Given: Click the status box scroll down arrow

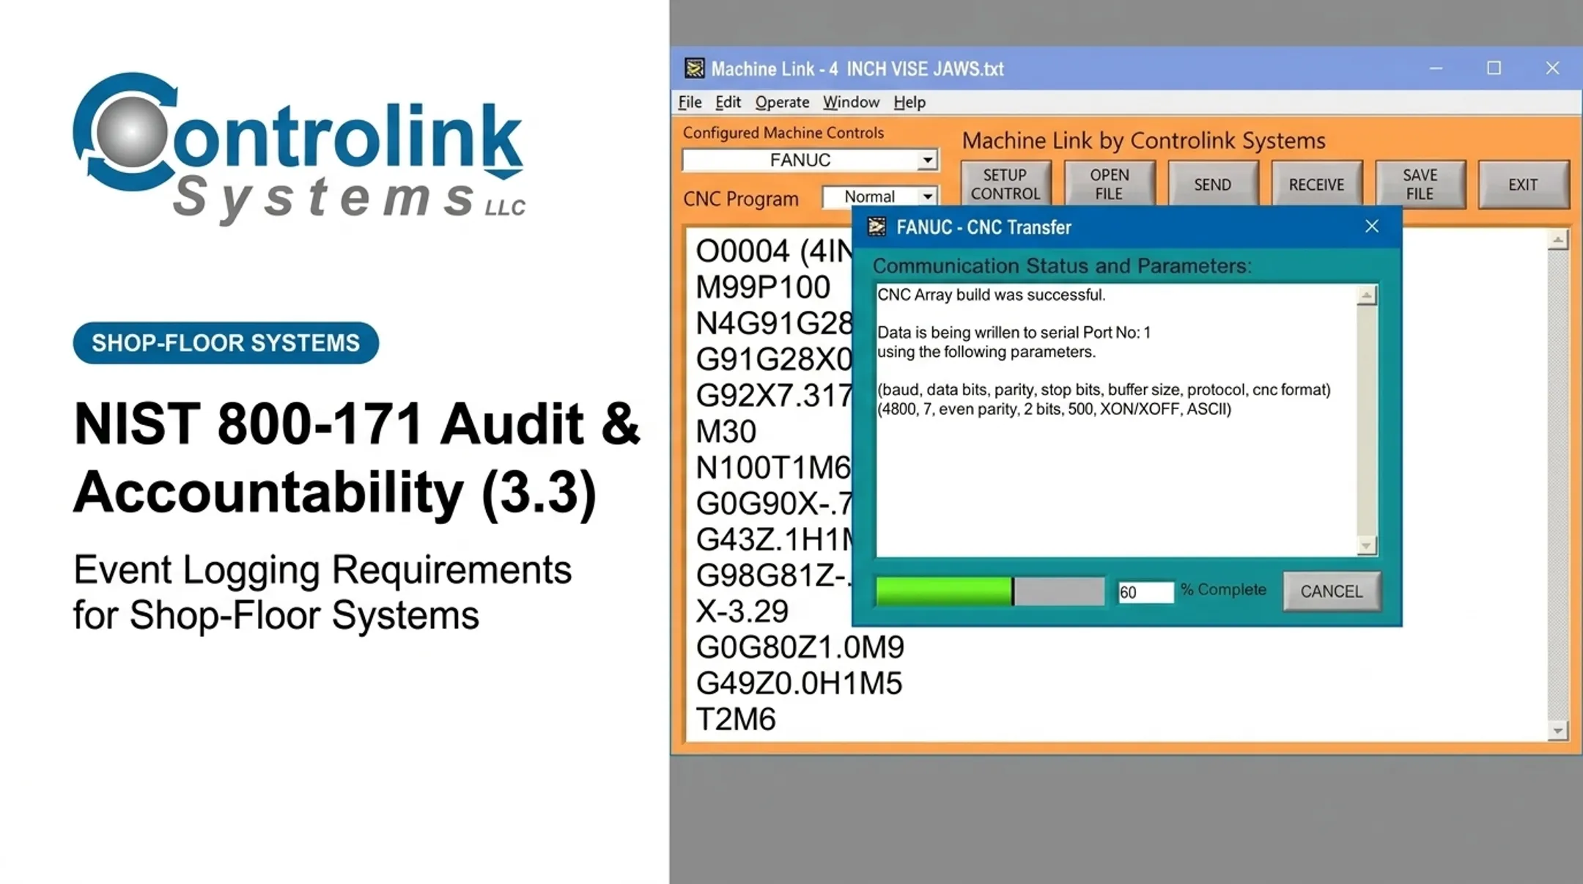Looking at the screenshot, I should pyautogui.click(x=1366, y=545).
